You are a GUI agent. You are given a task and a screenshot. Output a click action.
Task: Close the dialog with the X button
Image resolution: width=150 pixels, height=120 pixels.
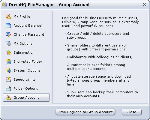(x=144, y=4)
